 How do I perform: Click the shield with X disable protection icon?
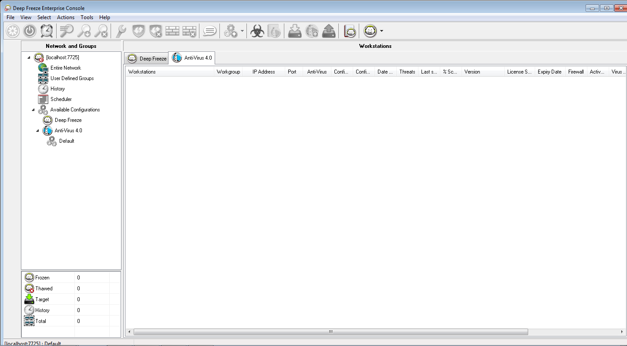click(155, 31)
